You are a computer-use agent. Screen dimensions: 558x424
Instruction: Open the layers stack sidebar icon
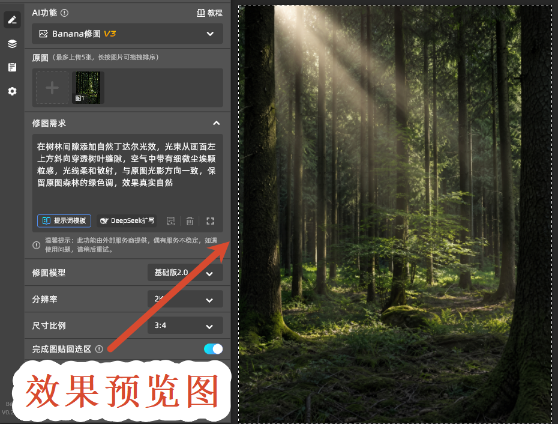pyautogui.click(x=12, y=43)
